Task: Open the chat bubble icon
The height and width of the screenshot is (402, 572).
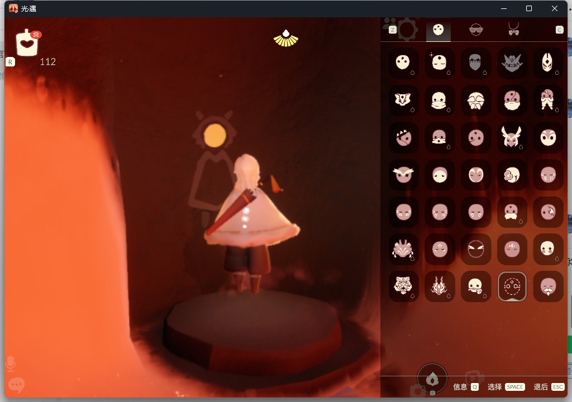Action: 16,385
